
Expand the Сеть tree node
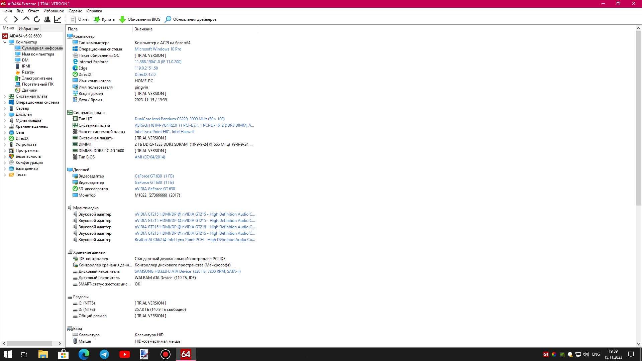tap(5, 132)
